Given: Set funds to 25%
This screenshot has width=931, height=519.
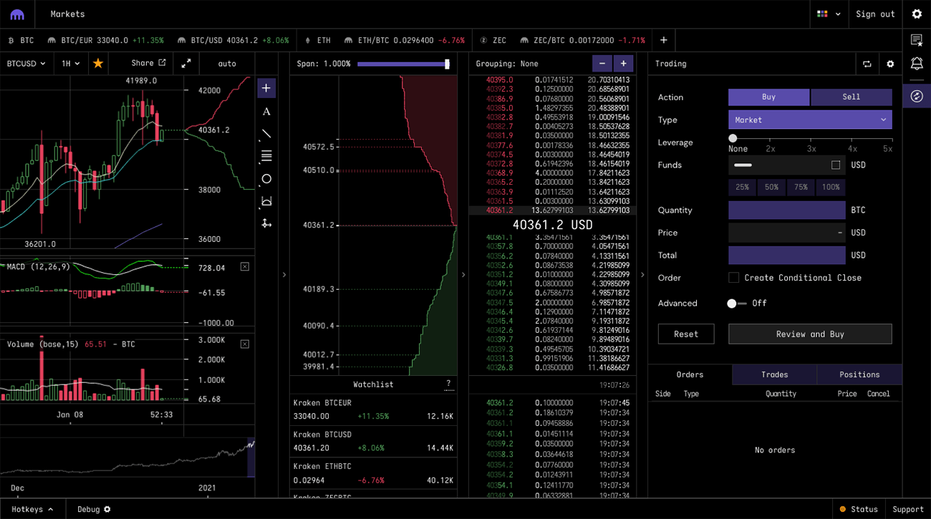Looking at the screenshot, I should pos(742,187).
